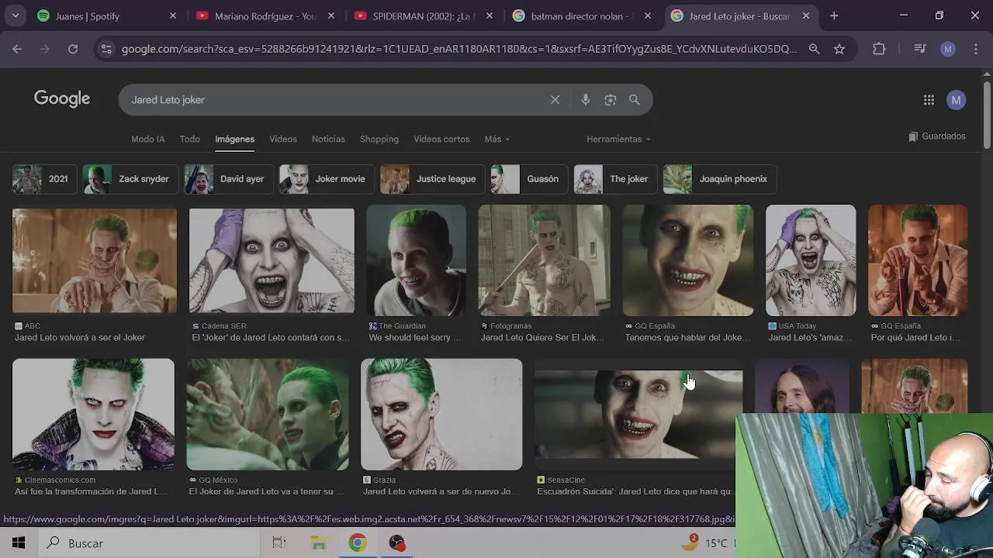Open the weather widget showing 15°C
This screenshot has width=993, height=558.
coord(706,543)
